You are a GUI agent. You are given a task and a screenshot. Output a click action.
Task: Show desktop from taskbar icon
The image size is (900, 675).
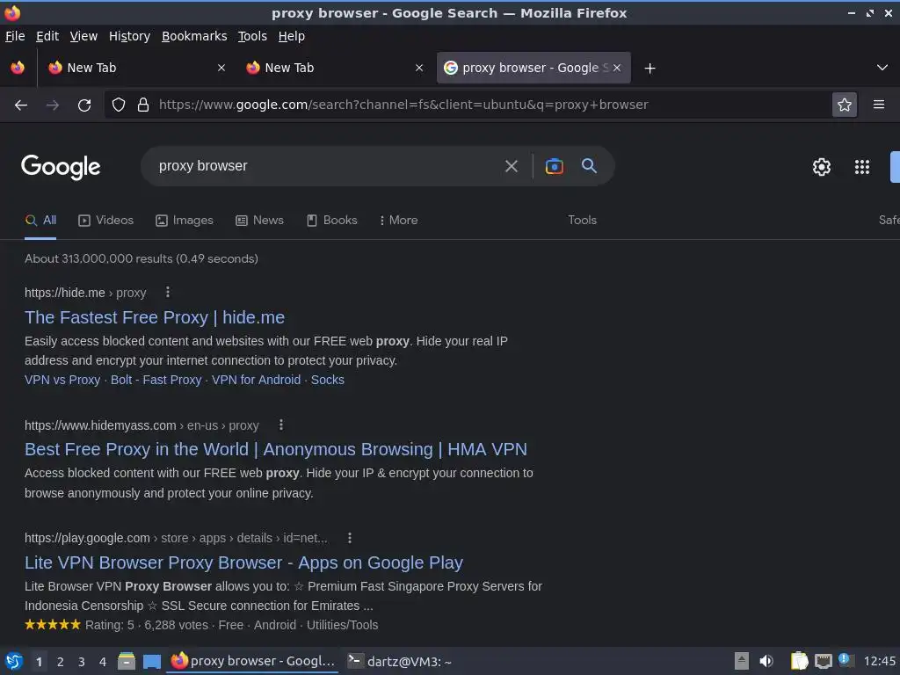(x=151, y=662)
